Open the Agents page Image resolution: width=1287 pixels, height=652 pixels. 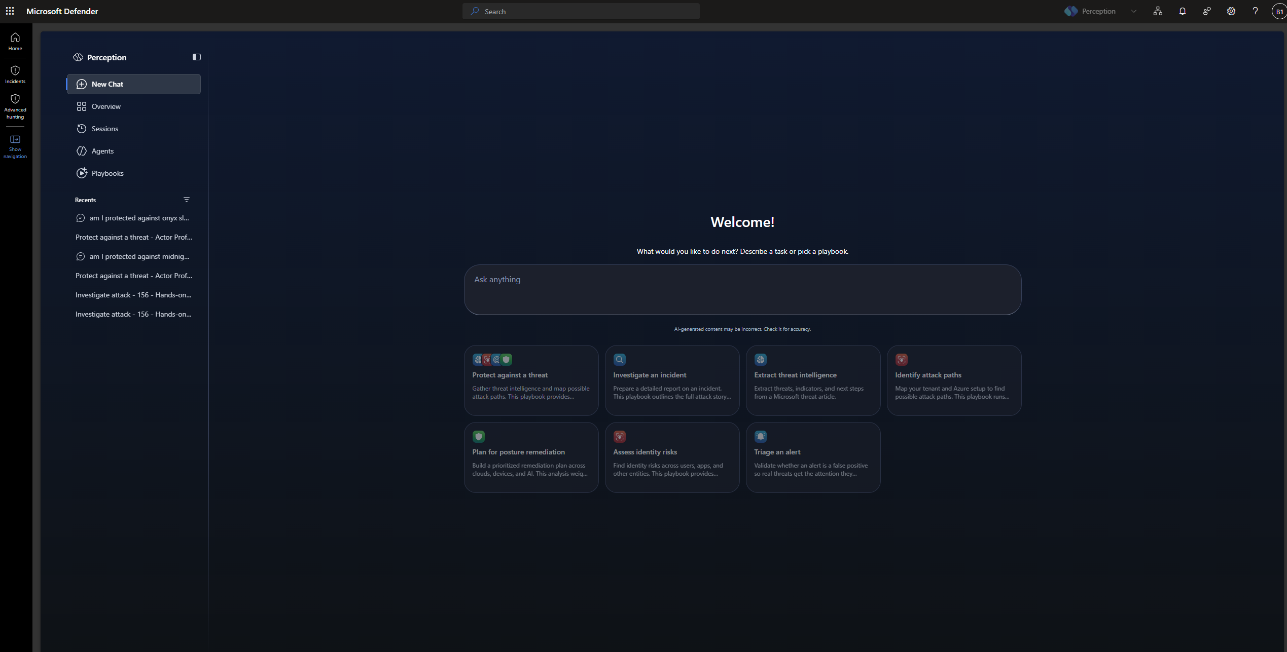click(x=134, y=151)
